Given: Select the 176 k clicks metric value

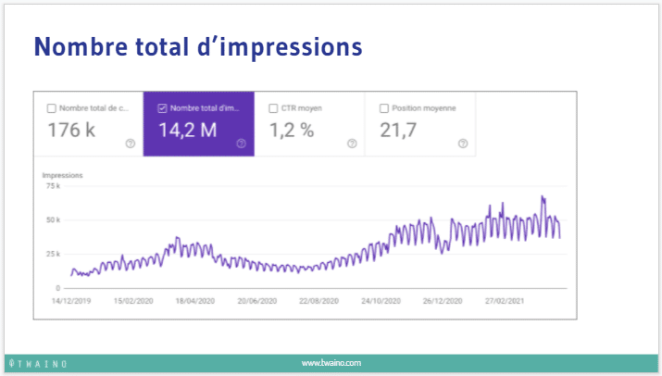Looking at the screenshot, I should [x=71, y=131].
